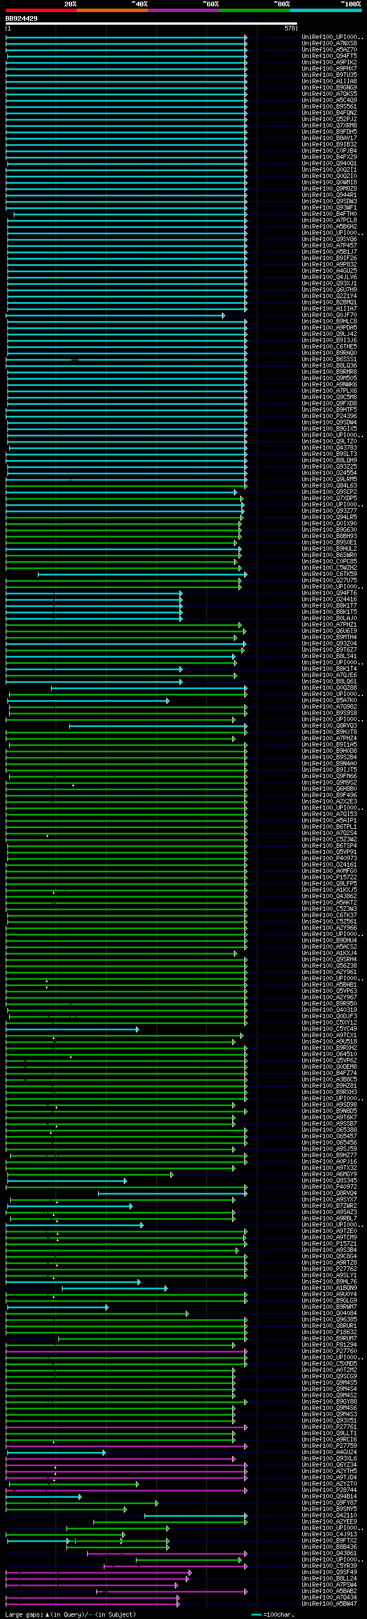Select label UniRef100_B8BH93
The height and width of the screenshot is (1619, 367).
[x=329, y=536]
